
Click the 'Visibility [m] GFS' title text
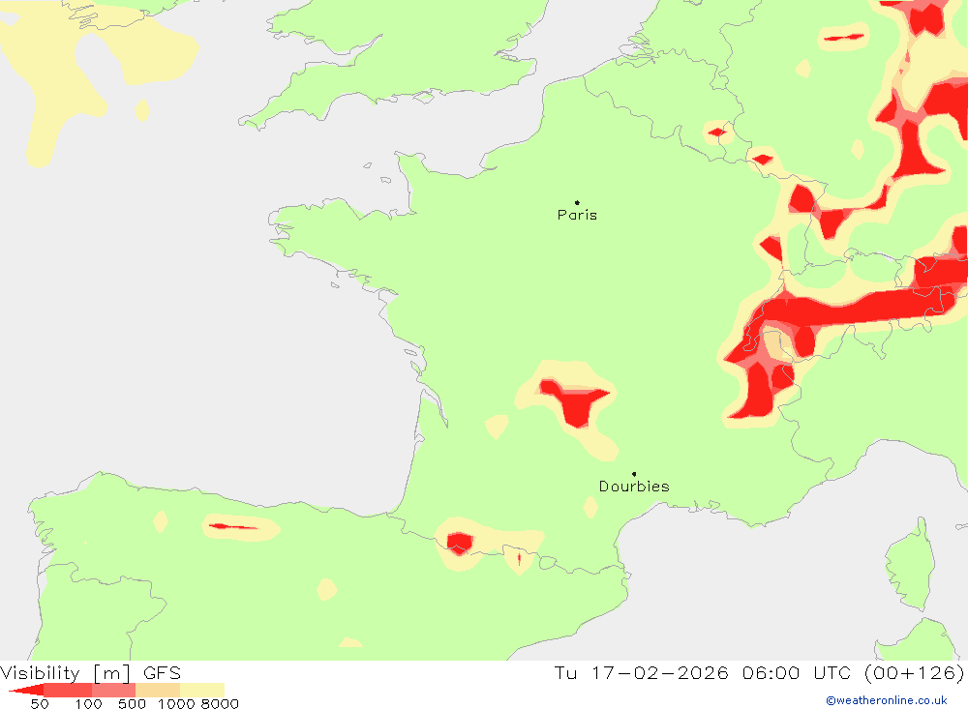click(91, 672)
